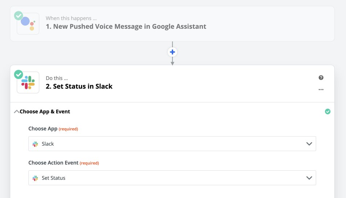Click the 'Choose Action Event (required)' field label

64,163
